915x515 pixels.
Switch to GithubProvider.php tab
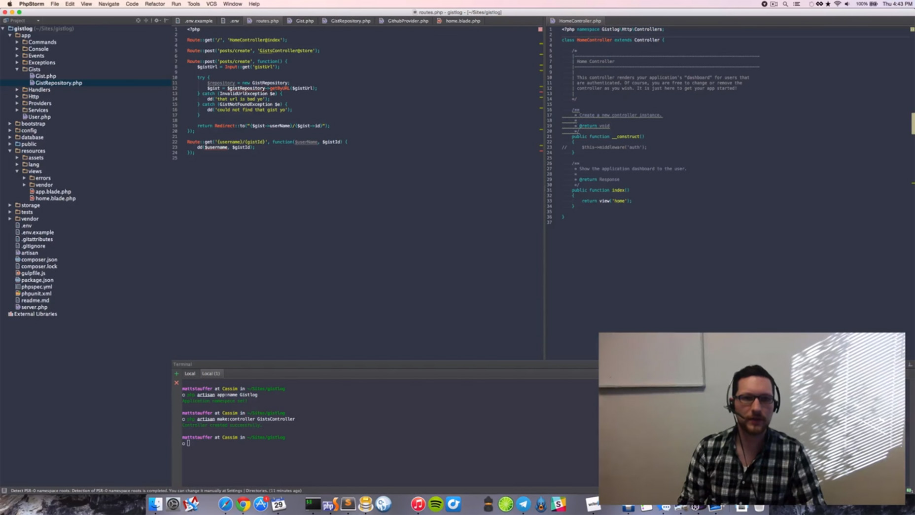pos(404,21)
